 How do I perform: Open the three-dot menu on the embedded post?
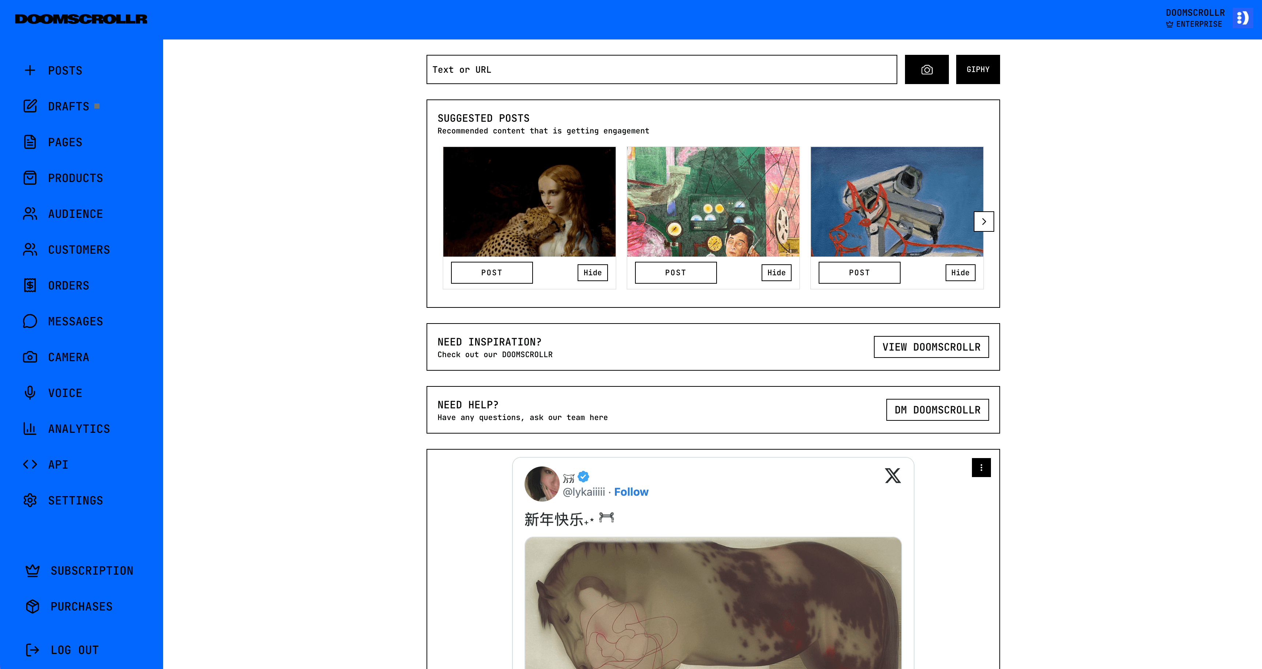[x=981, y=468]
